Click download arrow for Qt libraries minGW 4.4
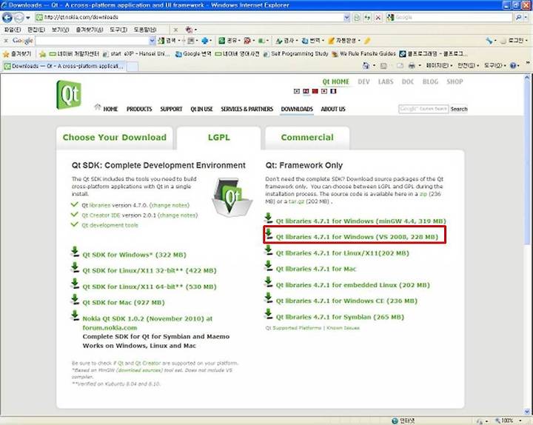The height and width of the screenshot is (425, 533). [269, 218]
